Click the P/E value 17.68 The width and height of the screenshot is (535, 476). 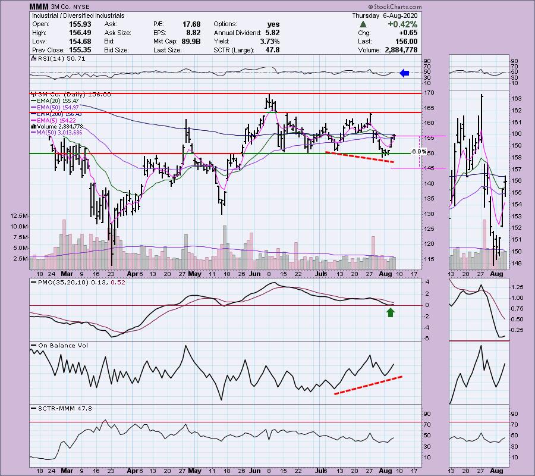click(191, 24)
